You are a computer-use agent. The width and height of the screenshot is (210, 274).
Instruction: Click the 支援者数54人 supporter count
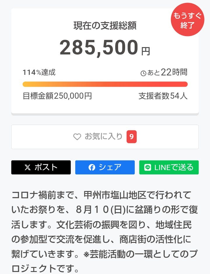(x=163, y=96)
